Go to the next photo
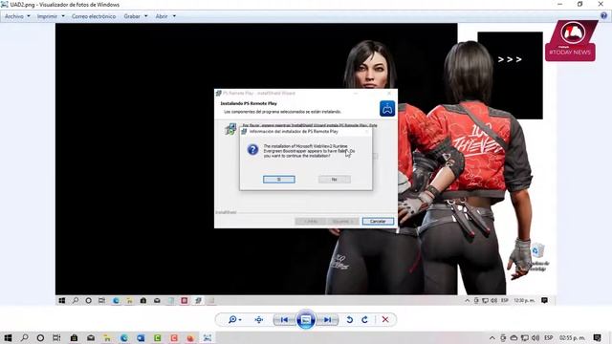The image size is (612, 344). [x=327, y=320]
